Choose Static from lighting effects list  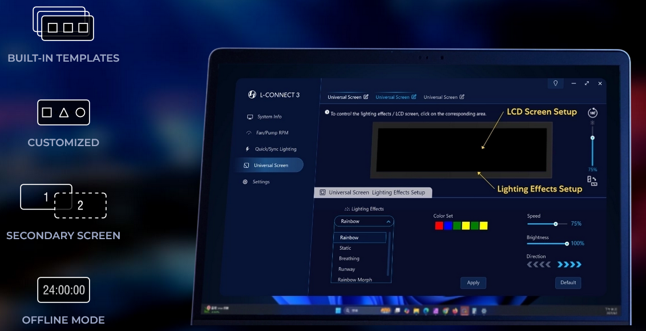pos(345,248)
